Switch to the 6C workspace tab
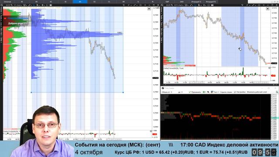279x157 pixels. click(51, 2)
